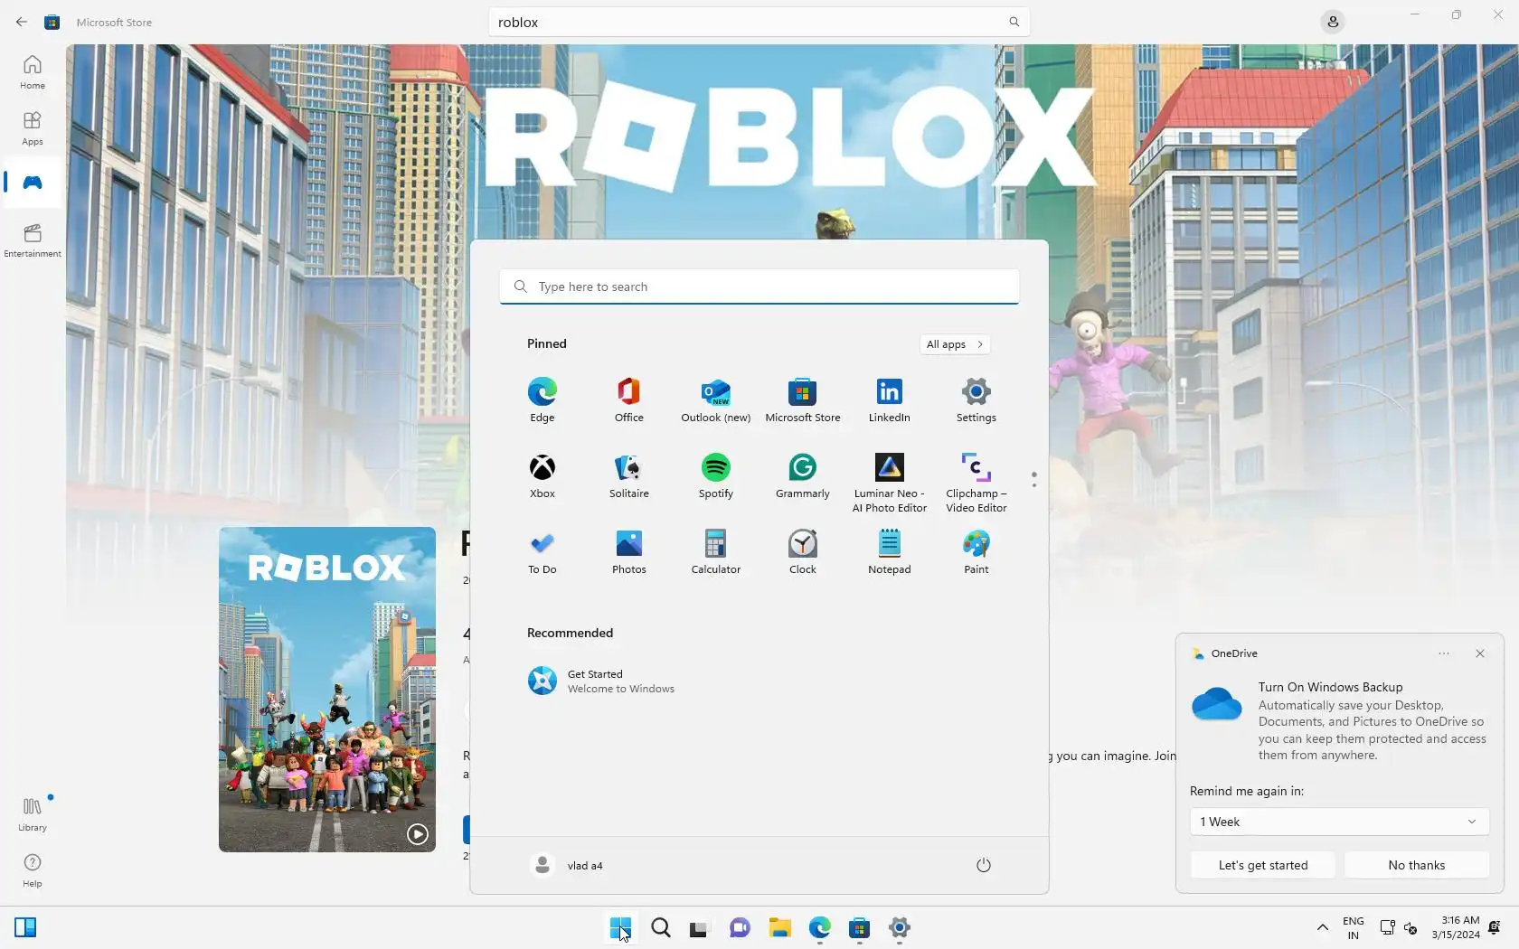Open Edge from the pinned apps
Screen dimensions: 1519x949
tap(542, 400)
